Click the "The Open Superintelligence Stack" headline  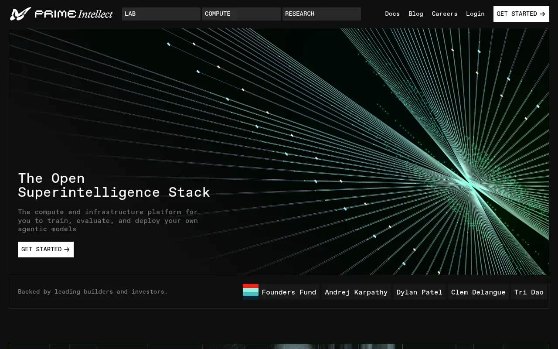(114, 185)
